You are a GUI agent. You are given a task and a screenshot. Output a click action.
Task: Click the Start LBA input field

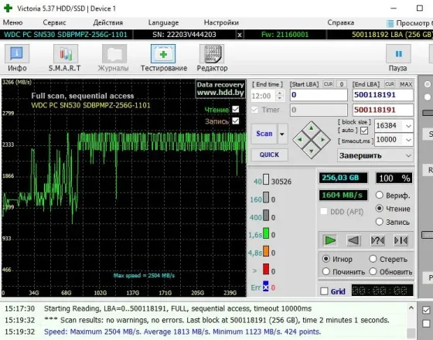[319, 95]
